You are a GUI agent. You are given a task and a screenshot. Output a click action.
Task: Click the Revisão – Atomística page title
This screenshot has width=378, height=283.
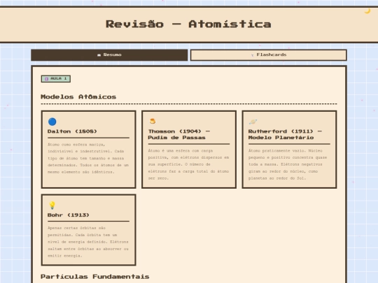(188, 24)
